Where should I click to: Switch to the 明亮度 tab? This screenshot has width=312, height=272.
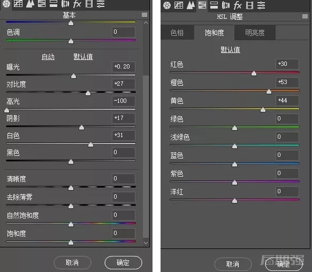(255, 33)
